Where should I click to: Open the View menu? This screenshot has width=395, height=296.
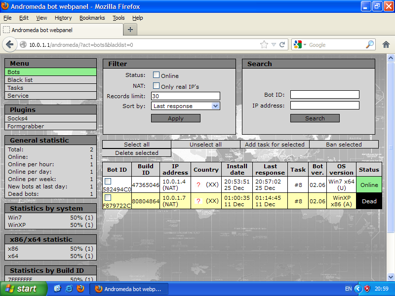[x=41, y=18]
